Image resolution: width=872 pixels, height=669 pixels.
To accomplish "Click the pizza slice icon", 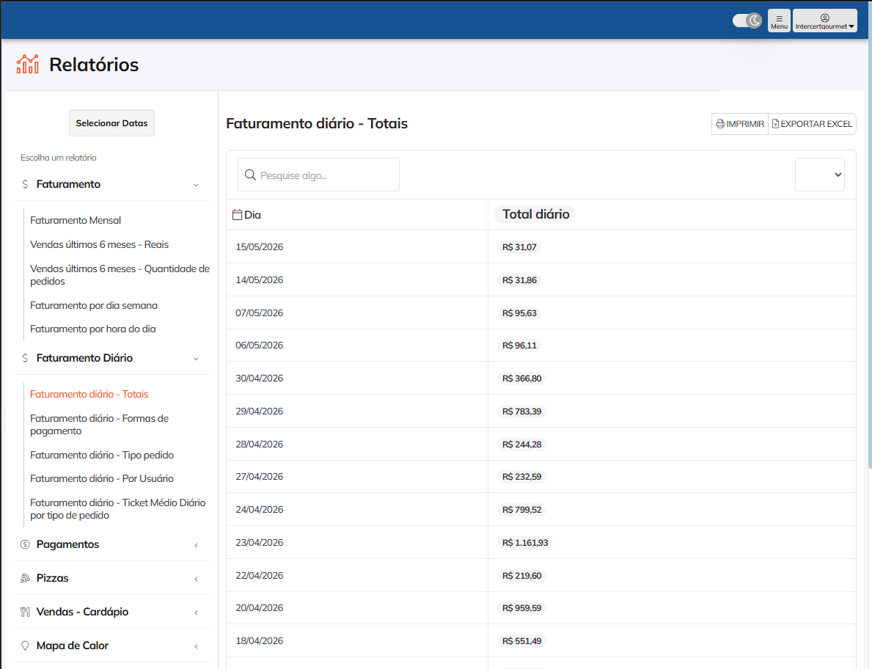I will tap(25, 578).
